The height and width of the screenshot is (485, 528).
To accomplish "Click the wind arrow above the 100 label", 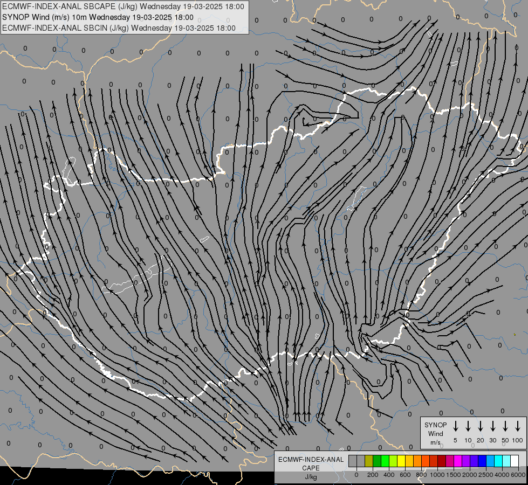I will (x=518, y=426).
